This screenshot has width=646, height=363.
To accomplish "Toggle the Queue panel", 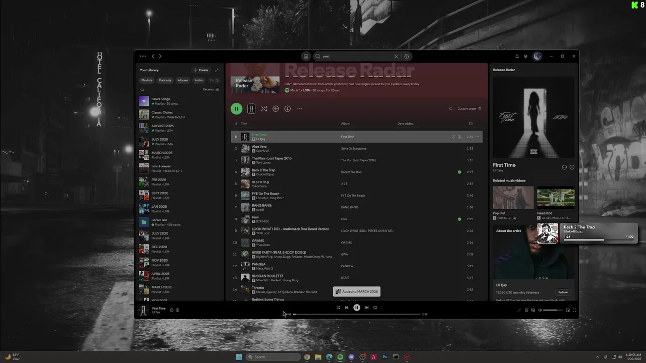I will pyautogui.click(x=526, y=310).
